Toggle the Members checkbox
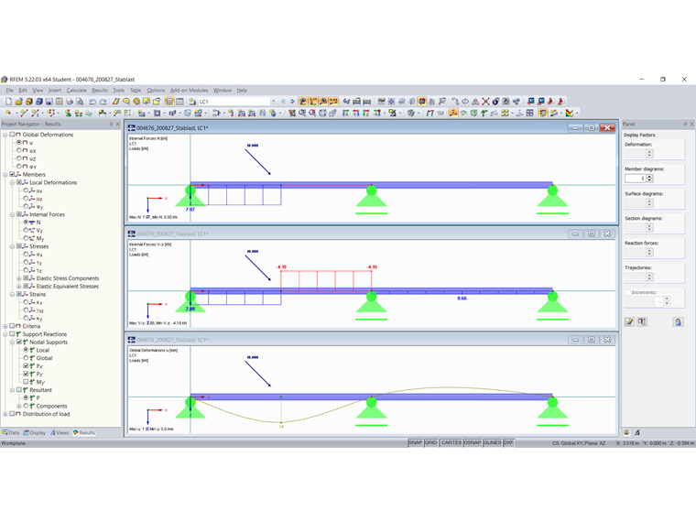This screenshot has height=522, width=696. (13, 174)
